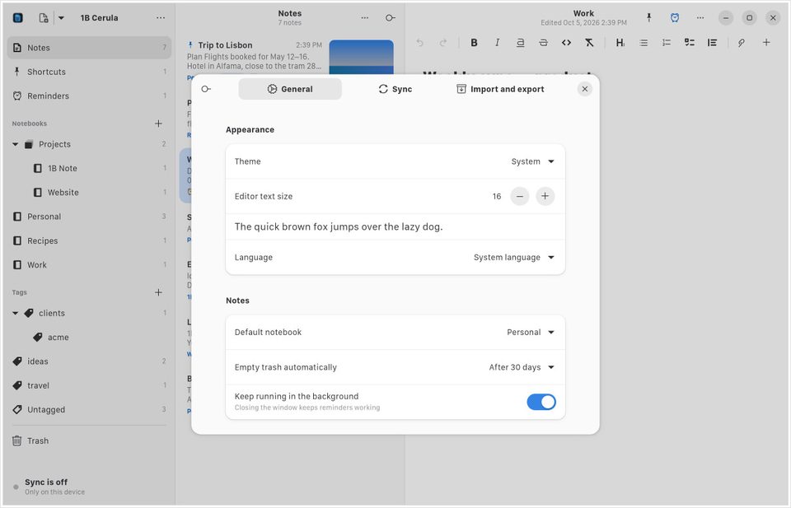Image resolution: width=791 pixels, height=508 pixels.
Task: Toggle bold formatting in the editor toolbar
Action: (474, 43)
